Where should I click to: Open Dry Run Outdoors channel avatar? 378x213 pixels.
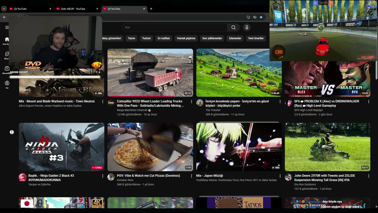pos(288,177)
